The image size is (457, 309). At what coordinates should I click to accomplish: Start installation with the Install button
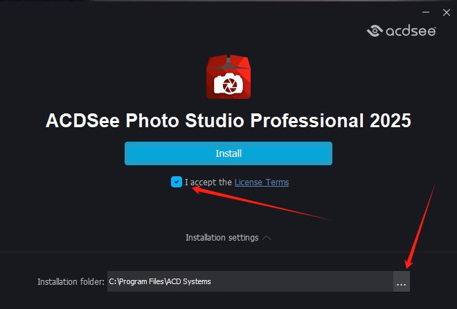pyautogui.click(x=228, y=153)
